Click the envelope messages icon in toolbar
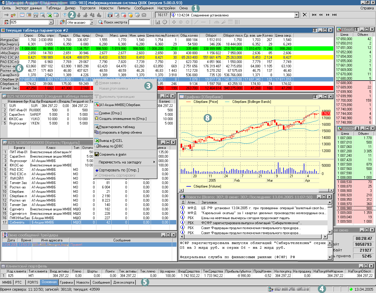Image resolution: width=376 pixels, height=293 pixels. pyautogui.click(x=144, y=15)
